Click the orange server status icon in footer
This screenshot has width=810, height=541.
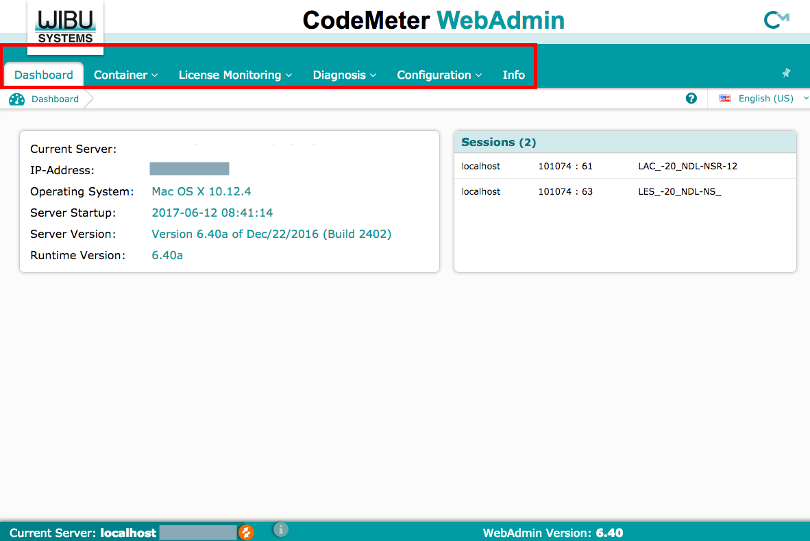pos(247,532)
